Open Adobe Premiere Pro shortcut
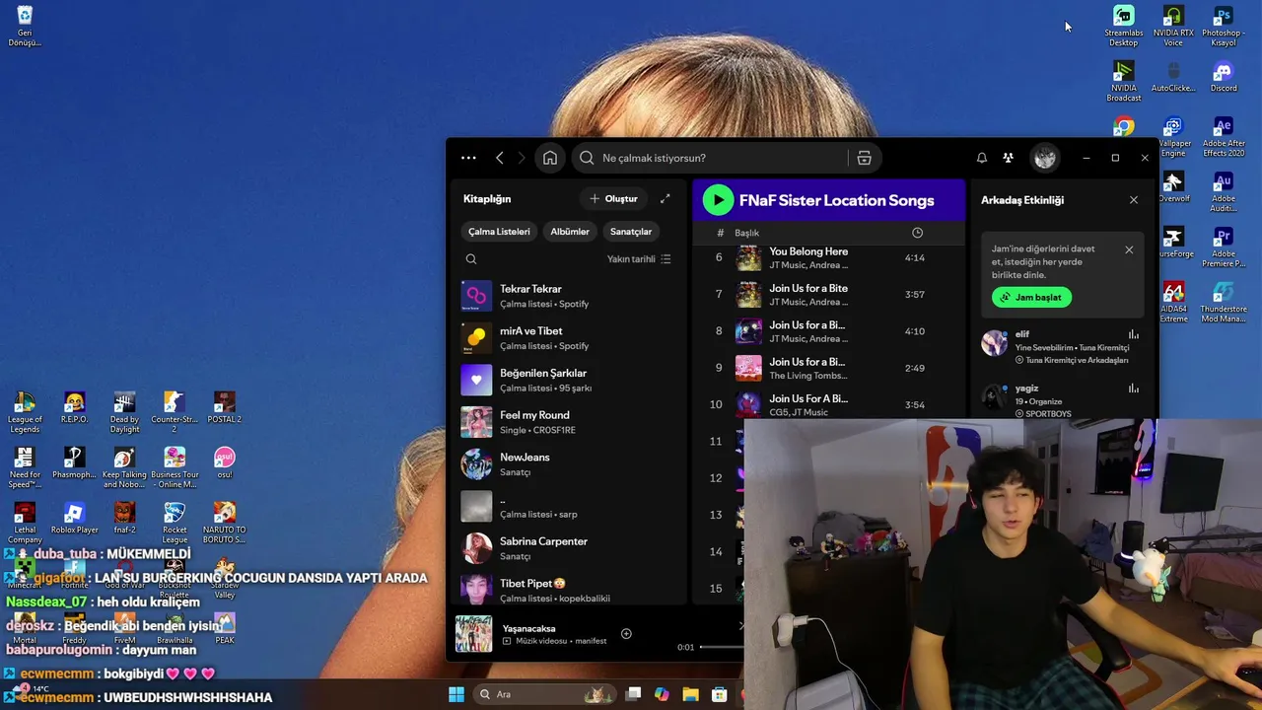1262x710 pixels. pos(1224,248)
